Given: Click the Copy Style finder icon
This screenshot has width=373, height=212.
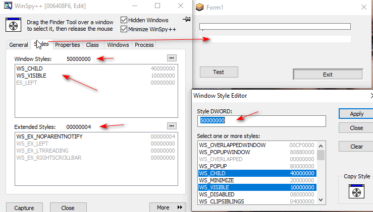Looking at the screenshot, I should [356, 192].
